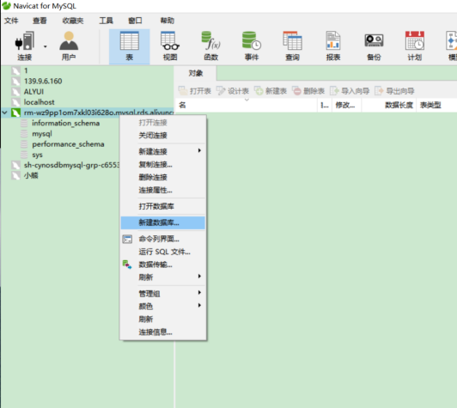Click the 设计表 button

click(x=233, y=91)
